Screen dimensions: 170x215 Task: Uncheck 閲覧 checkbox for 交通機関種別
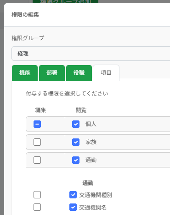click(73, 195)
